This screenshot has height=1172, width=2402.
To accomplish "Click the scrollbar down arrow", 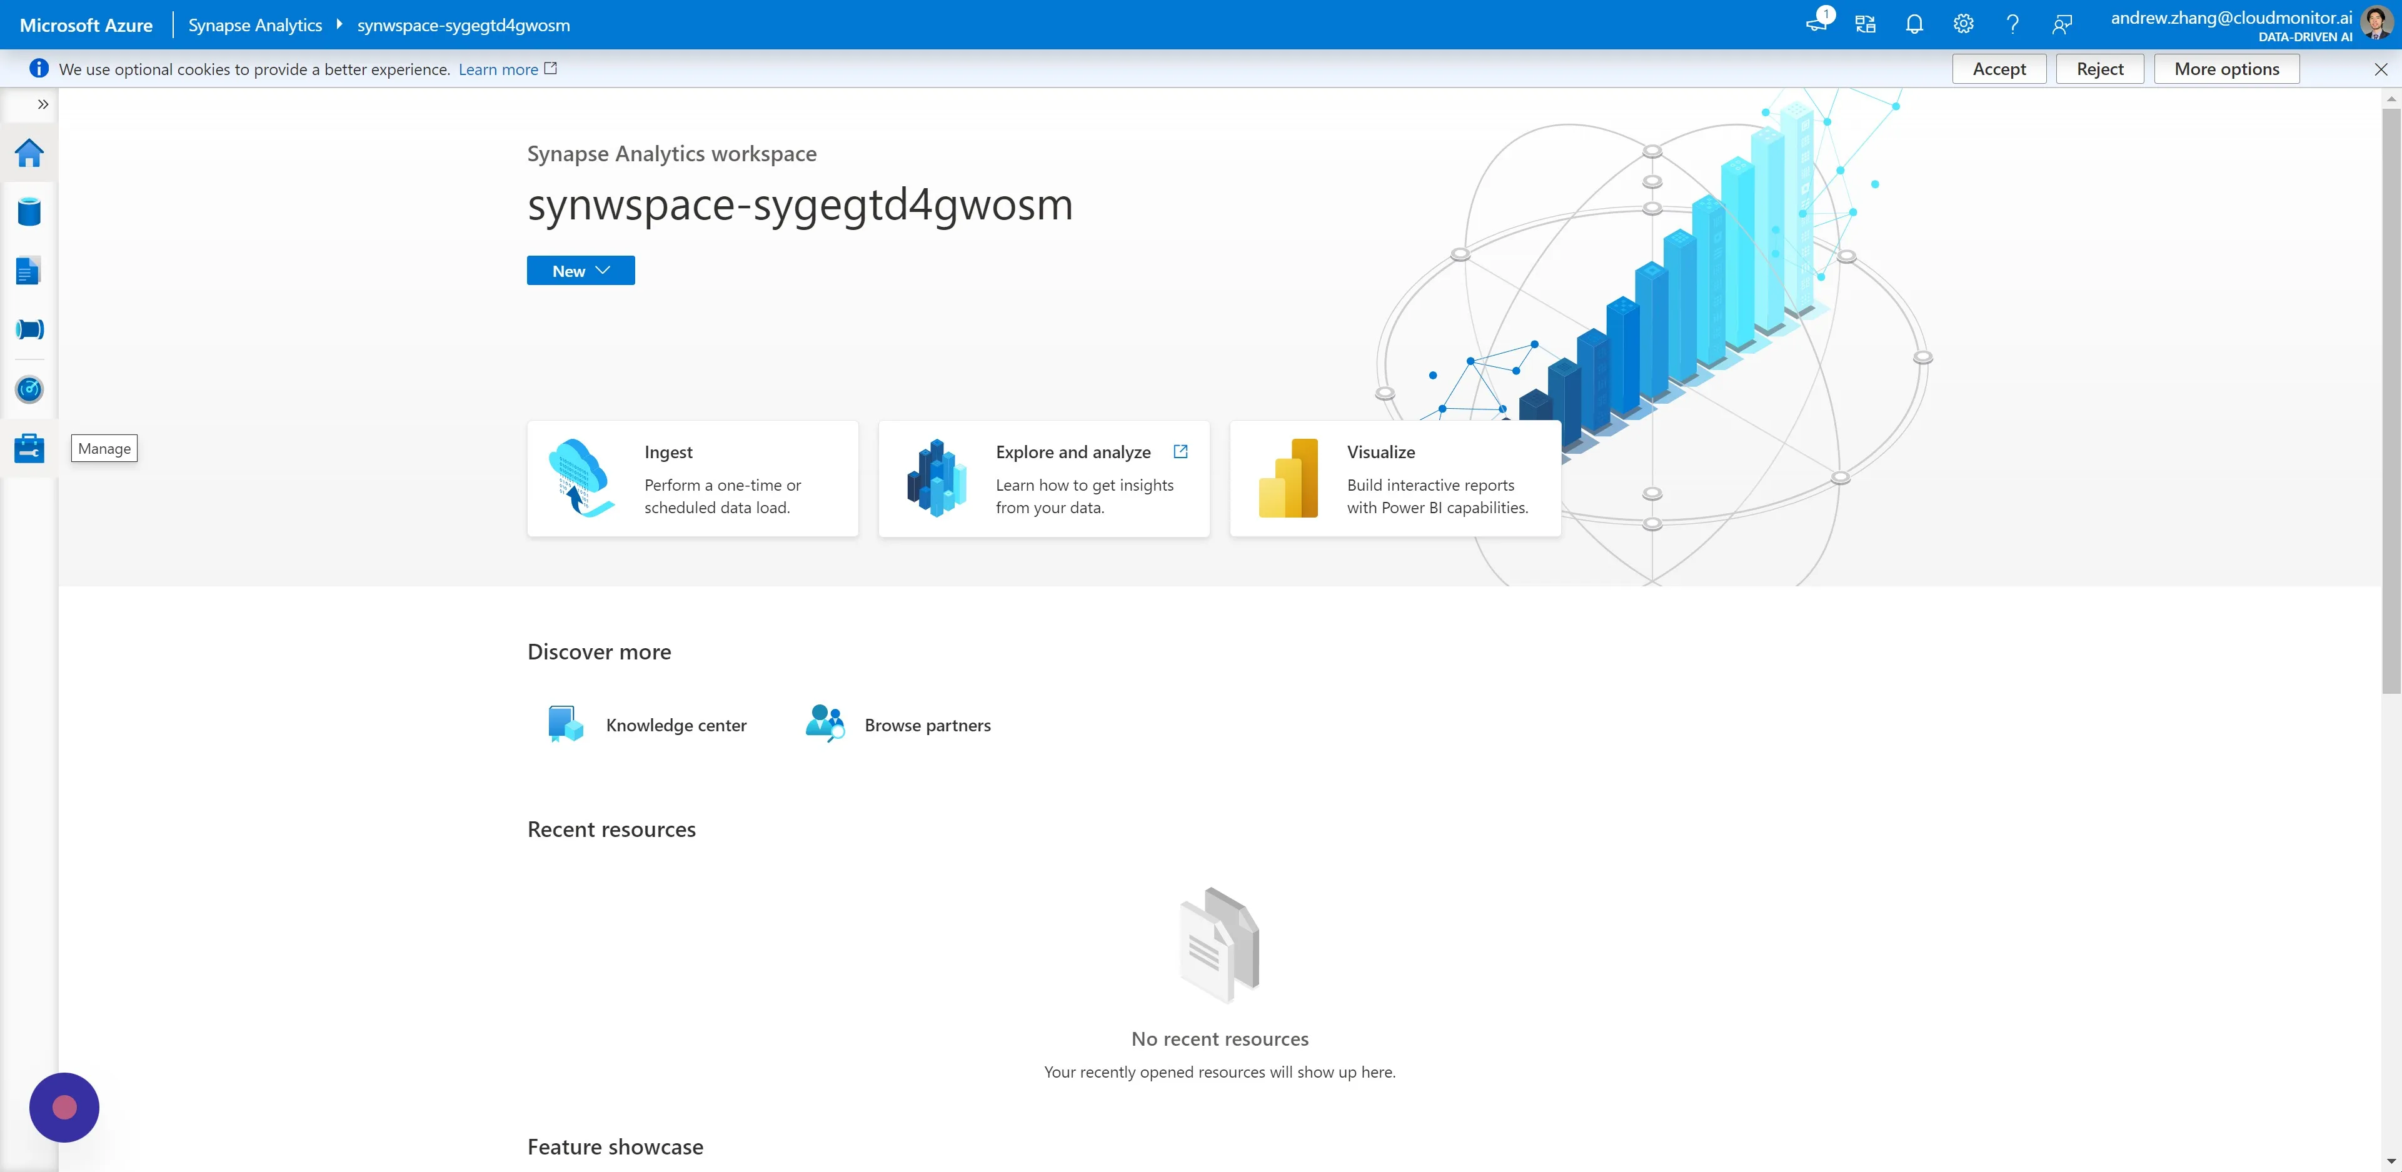I will click(x=2391, y=1161).
